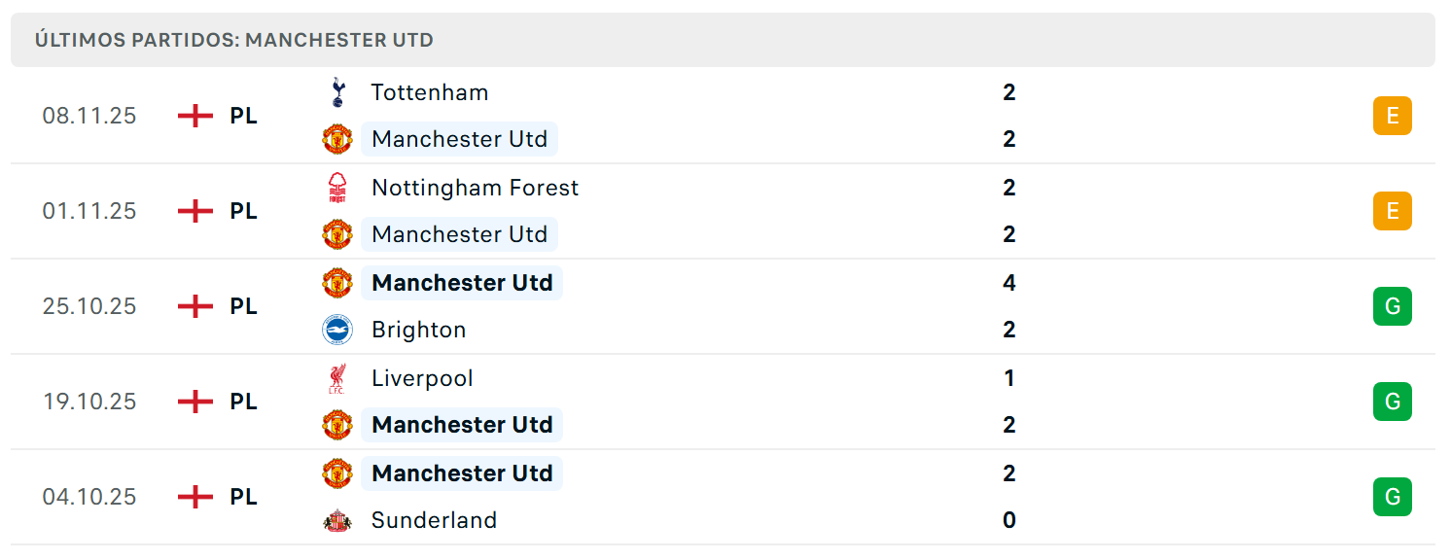Open the Tottenham team link
This screenshot has height=560, width=1451.
click(x=430, y=92)
